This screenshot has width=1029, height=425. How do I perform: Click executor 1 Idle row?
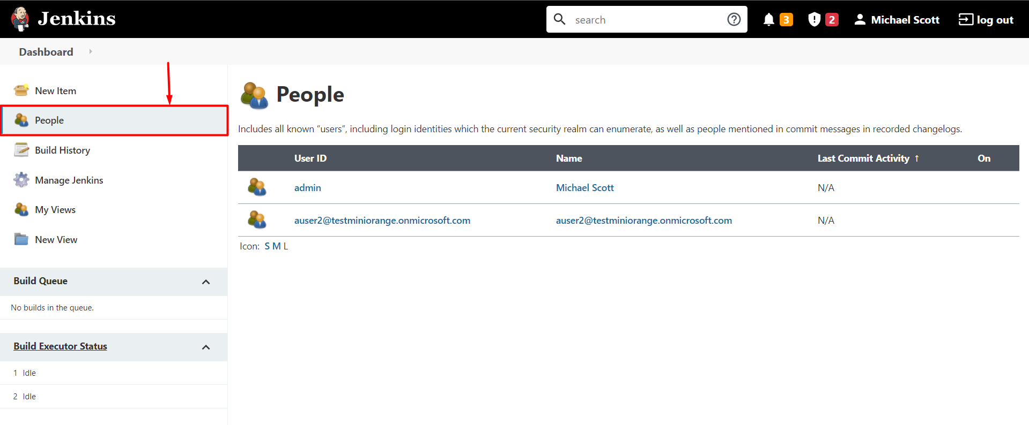click(114, 373)
